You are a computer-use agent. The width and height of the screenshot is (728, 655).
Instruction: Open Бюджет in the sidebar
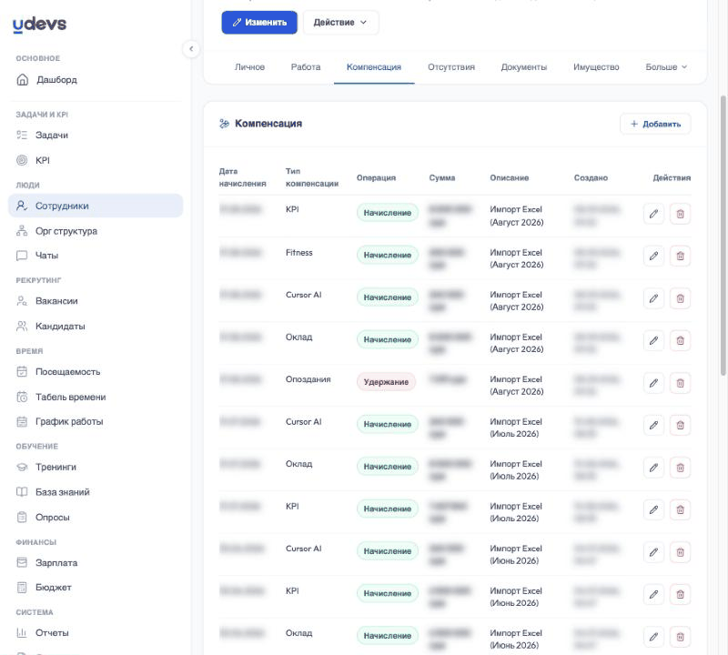tap(54, 587)
